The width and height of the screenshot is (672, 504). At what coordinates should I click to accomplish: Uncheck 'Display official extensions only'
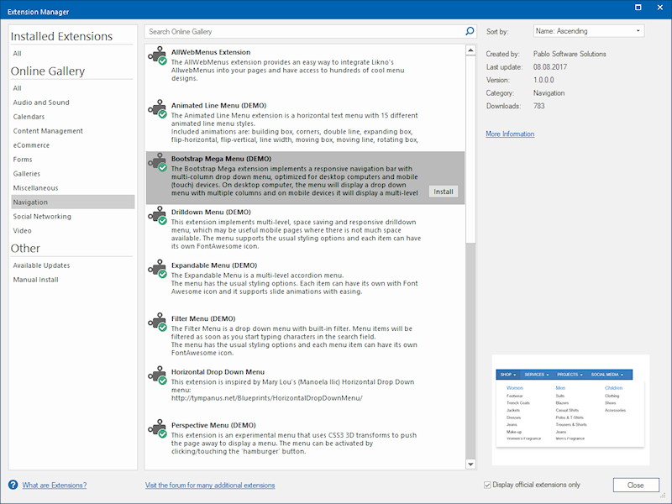tap(487, 485)
